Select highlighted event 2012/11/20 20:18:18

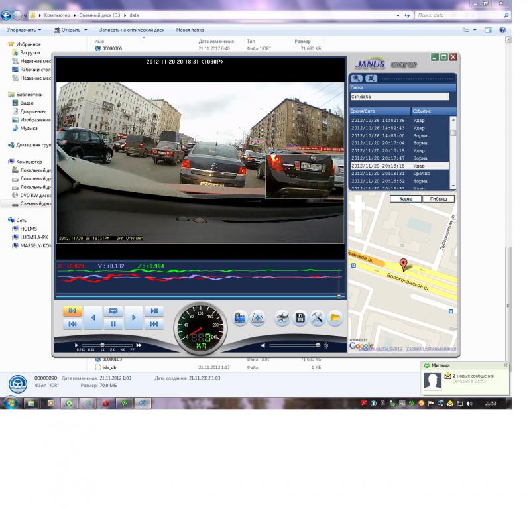click(x=400, y=166)
